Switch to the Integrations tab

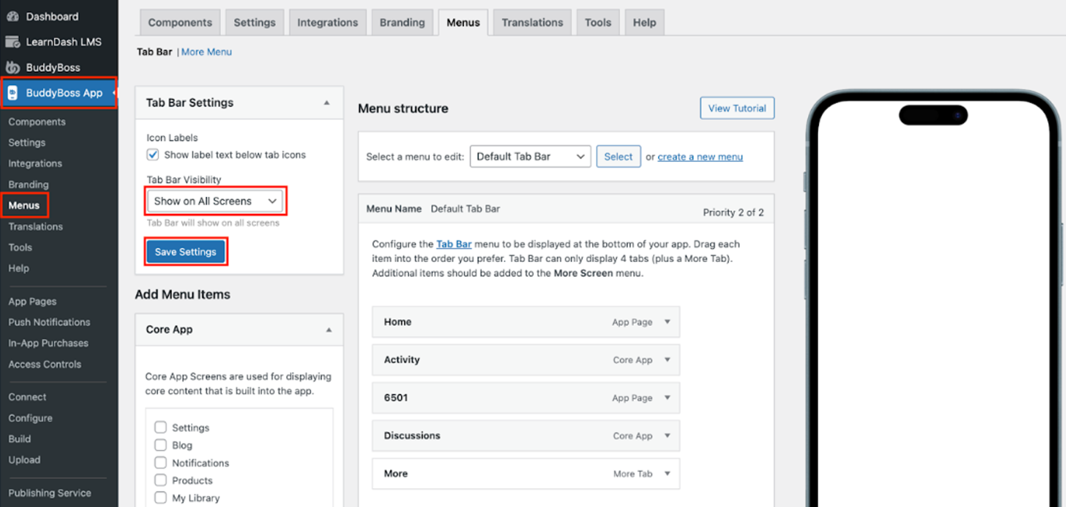tap(327, 22)
